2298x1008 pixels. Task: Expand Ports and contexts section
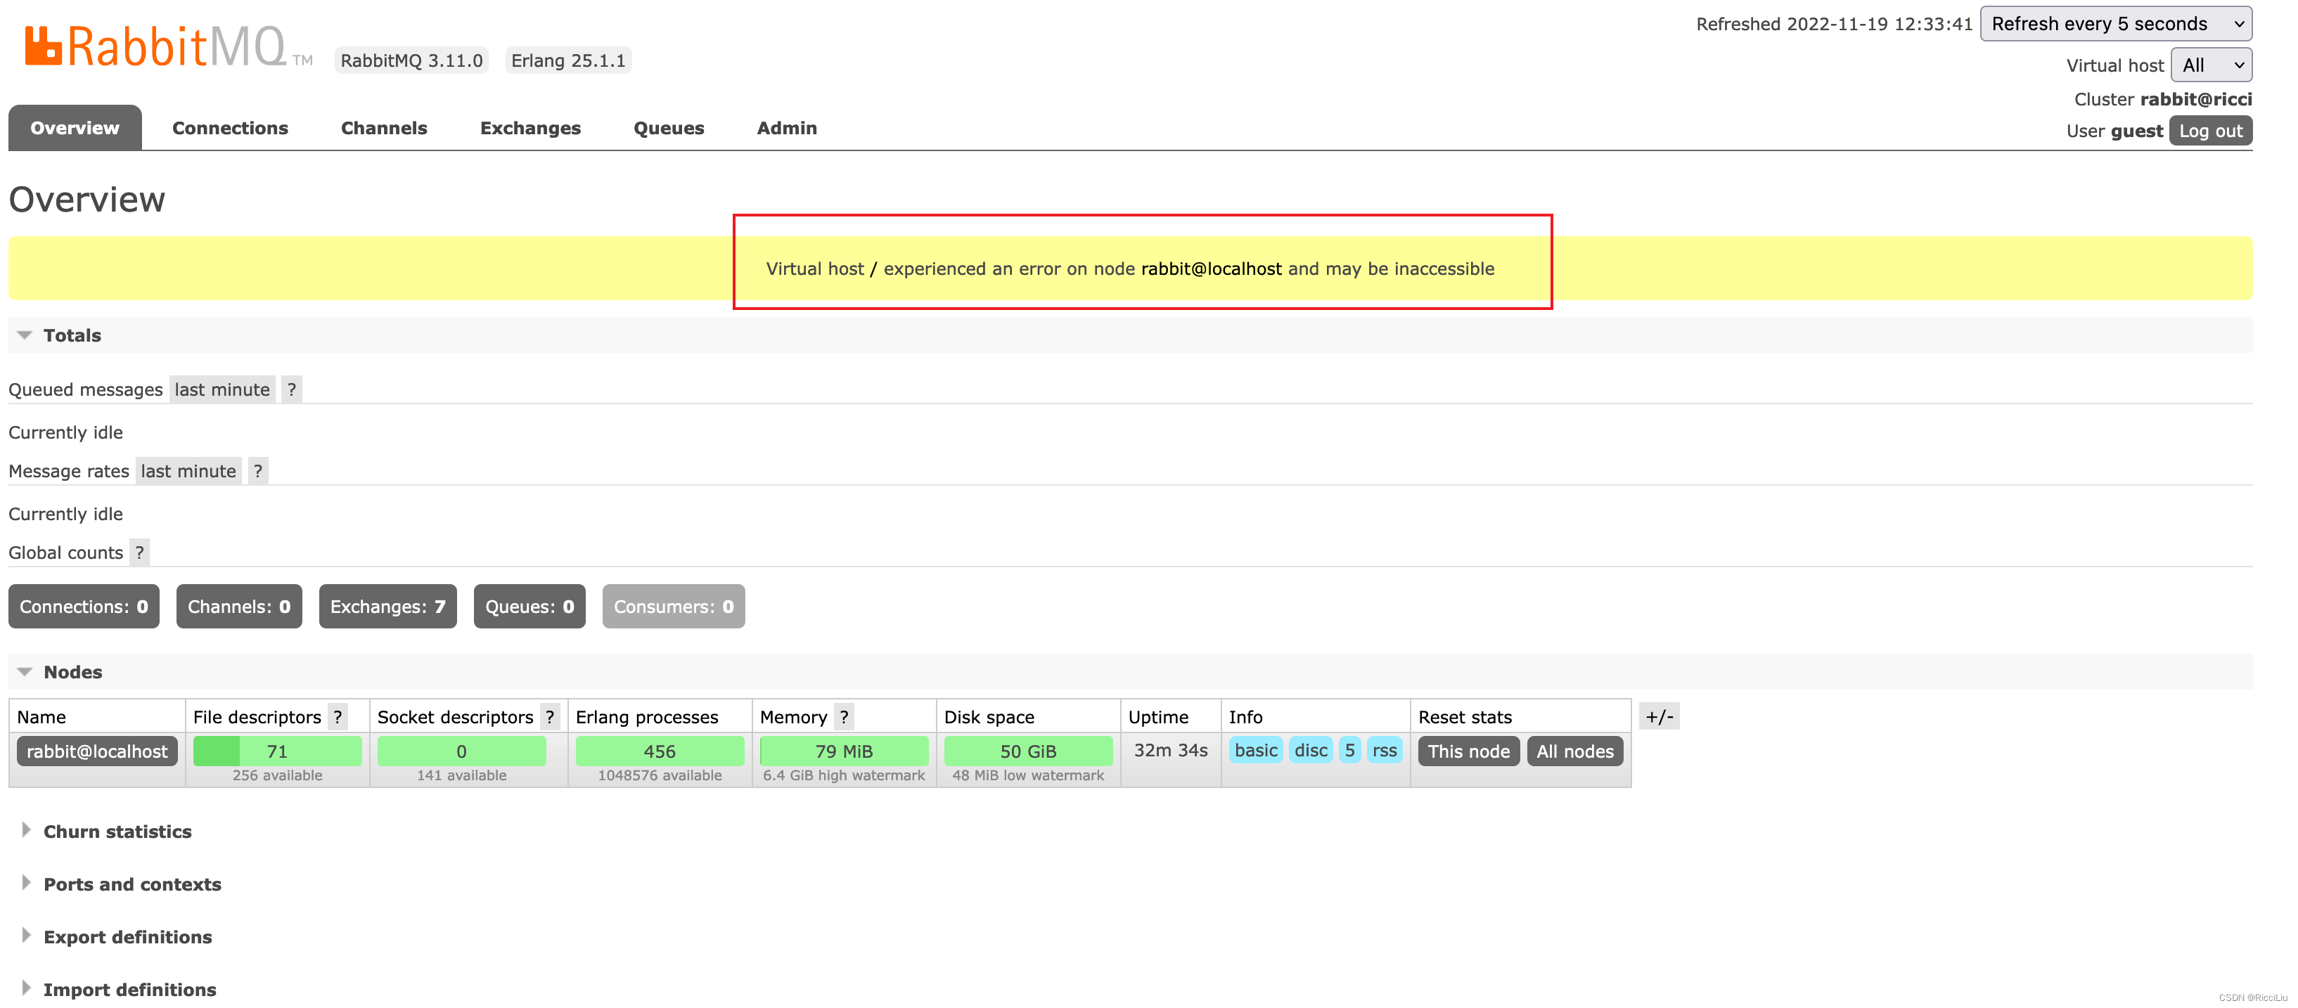(x=132, y=884)
